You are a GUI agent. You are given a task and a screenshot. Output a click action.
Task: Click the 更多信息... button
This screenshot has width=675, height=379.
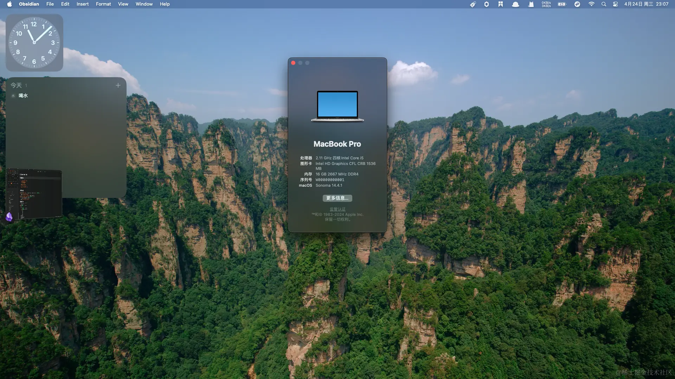[337, 198]
